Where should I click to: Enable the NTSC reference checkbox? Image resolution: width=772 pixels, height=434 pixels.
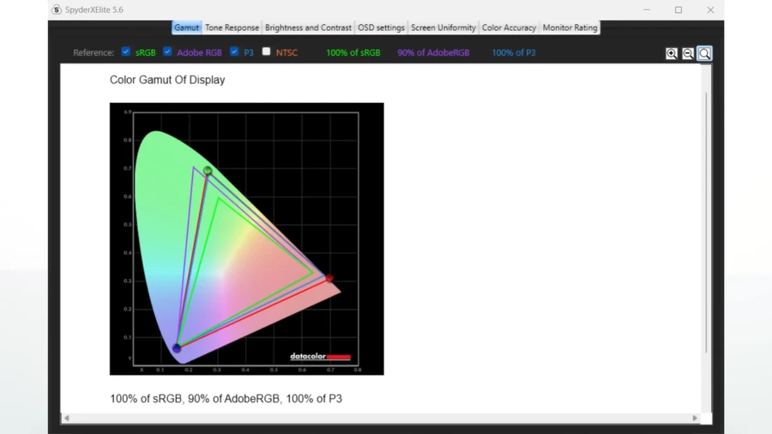tap(267, 51)
